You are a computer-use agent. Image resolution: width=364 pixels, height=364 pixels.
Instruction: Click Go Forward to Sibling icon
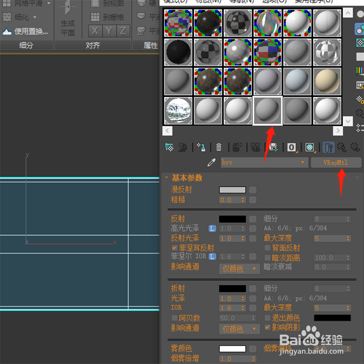pyautogui.click(x=355, y=147)
